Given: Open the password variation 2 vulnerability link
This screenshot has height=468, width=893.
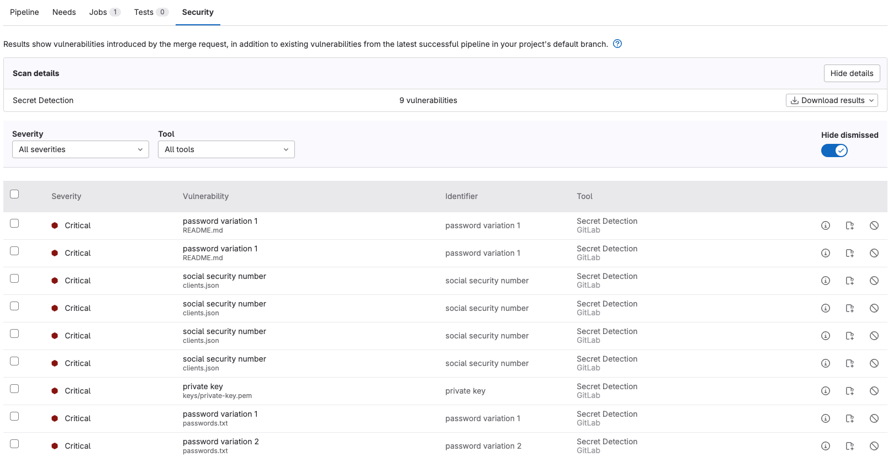Looking at the screenshot, I should (221, 442).
